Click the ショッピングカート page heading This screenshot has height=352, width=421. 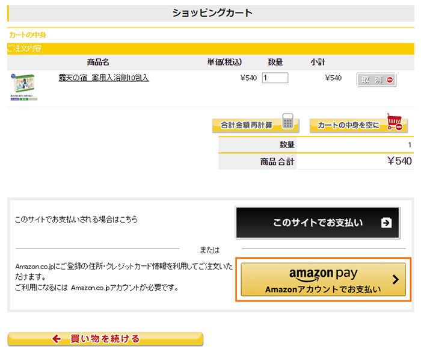[212, 13]
